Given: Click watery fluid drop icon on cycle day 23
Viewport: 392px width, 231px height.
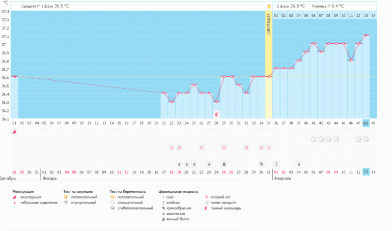Looking at the screenshot, I should [x=179, y=164].
